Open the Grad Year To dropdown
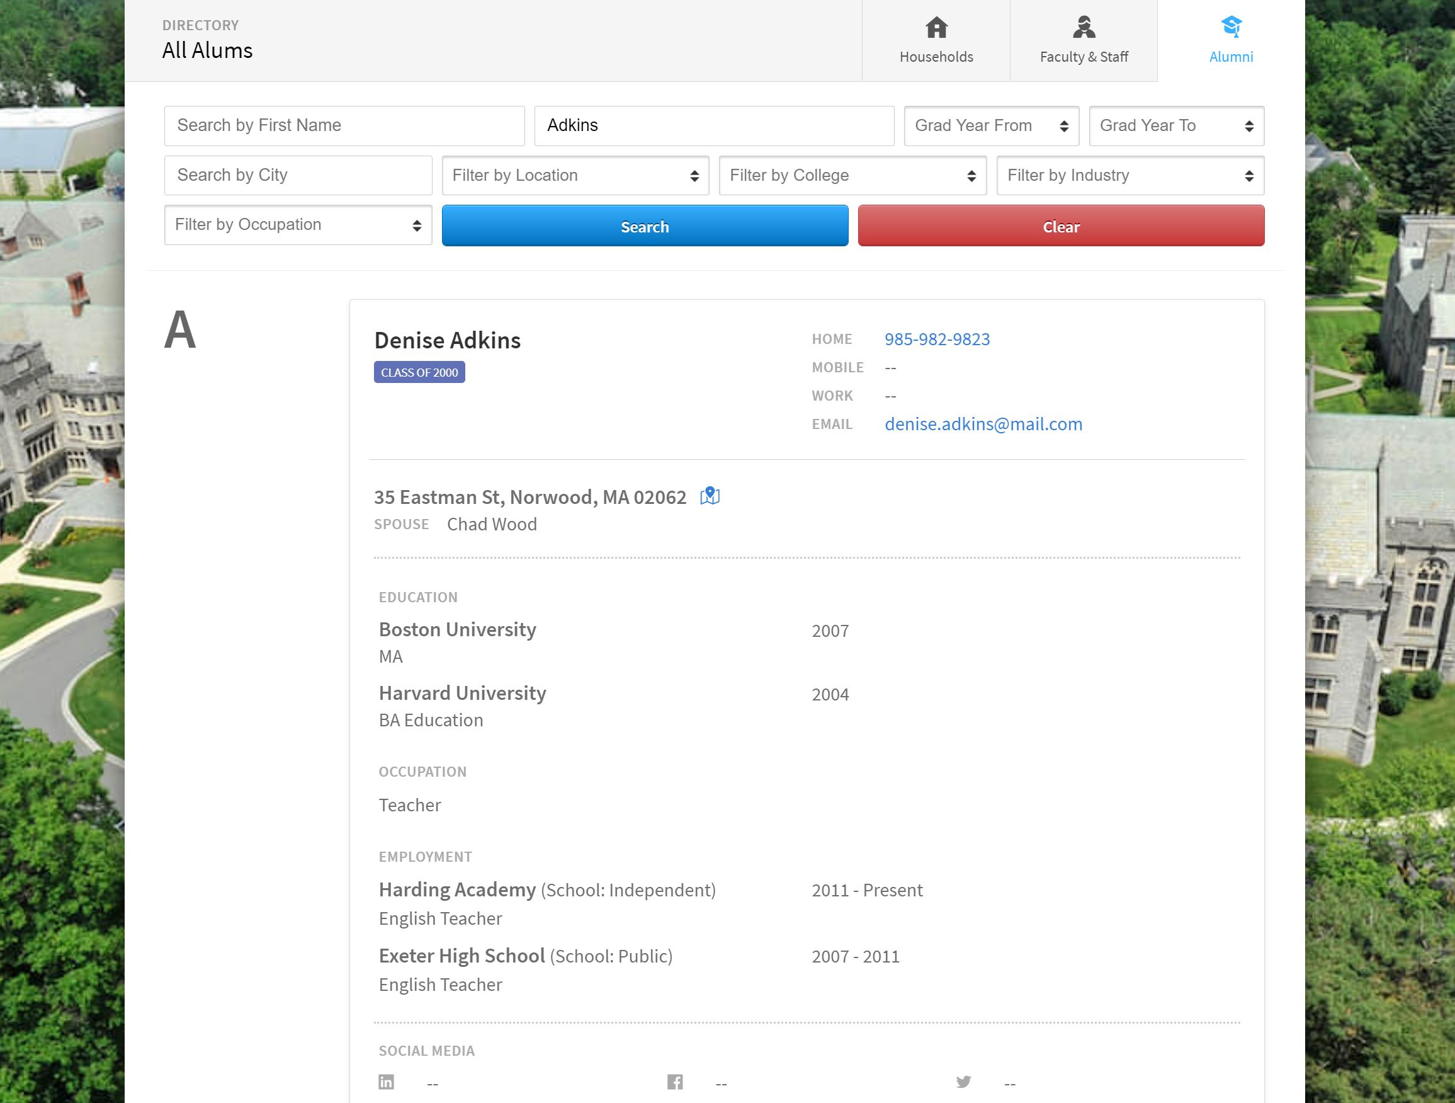Viewport: 1455px width, 1103px height. coord(1176,126)
